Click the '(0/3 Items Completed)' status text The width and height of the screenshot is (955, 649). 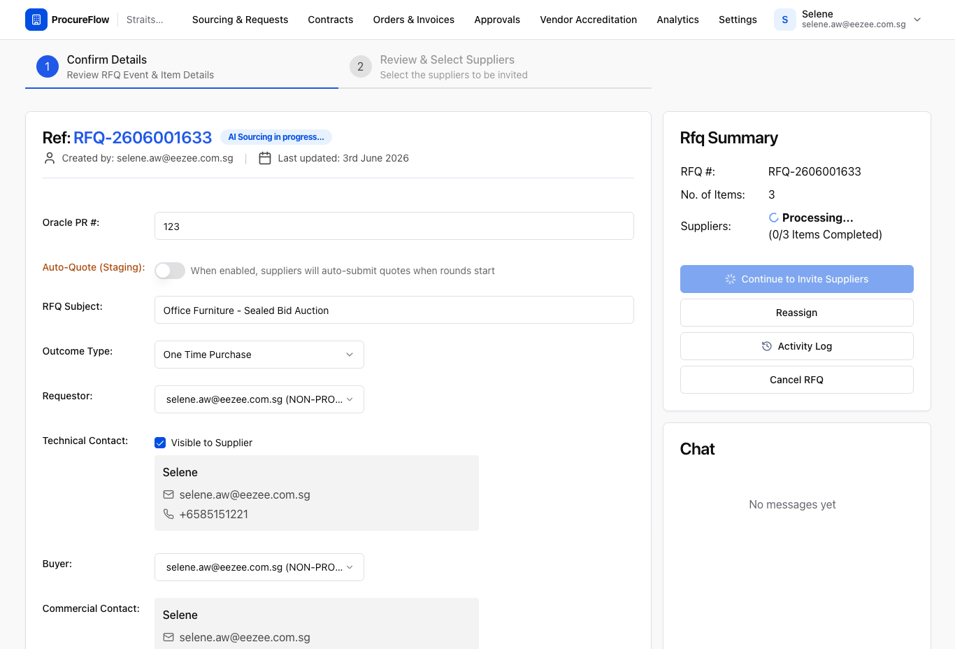[825, 234]
